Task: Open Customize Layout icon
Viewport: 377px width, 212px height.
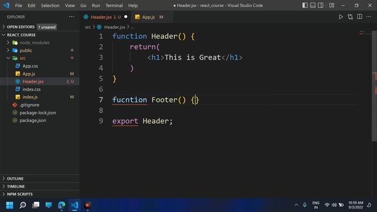Action: pyautogui.click(x=332, y=5)
